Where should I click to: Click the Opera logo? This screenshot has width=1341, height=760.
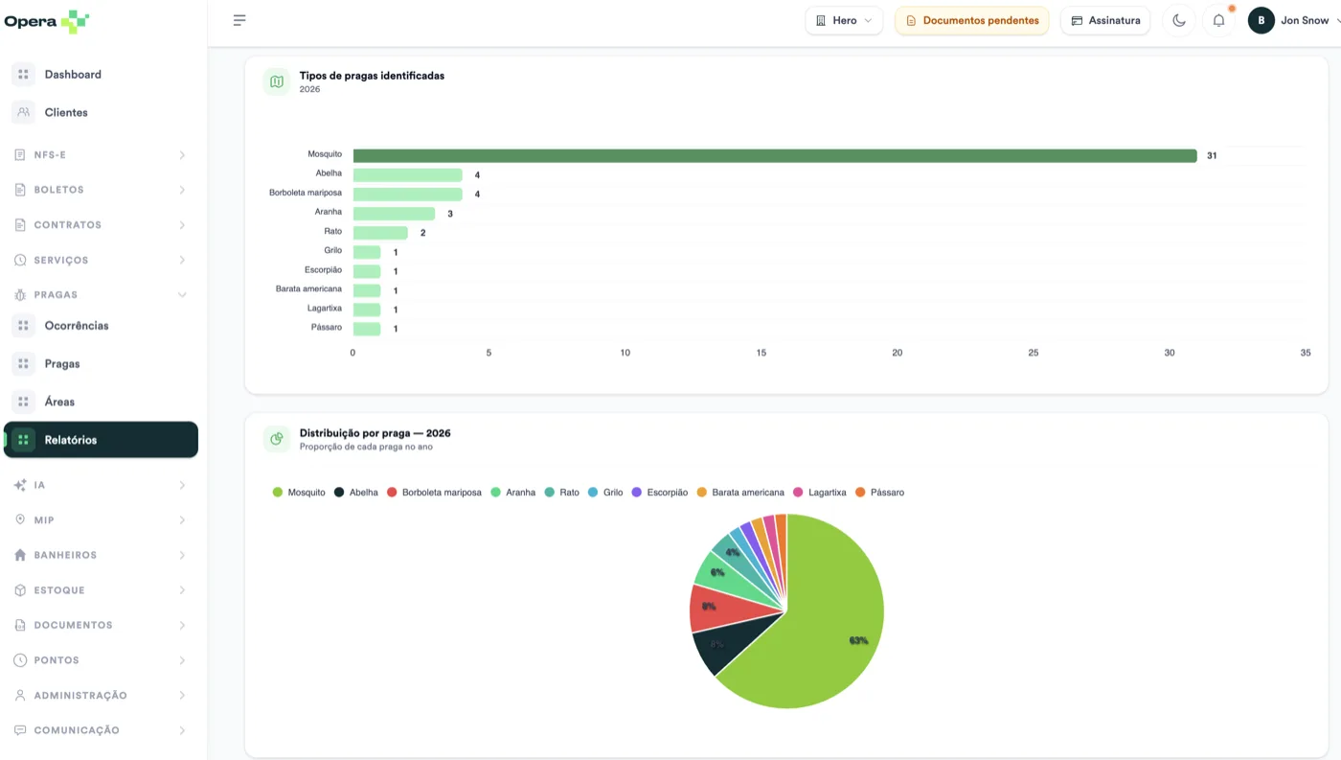coord(47,21)
